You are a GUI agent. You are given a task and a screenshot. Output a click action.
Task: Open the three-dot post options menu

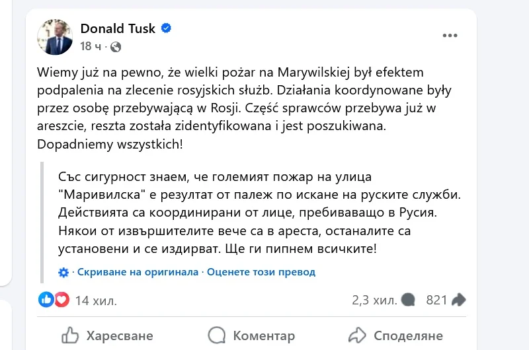pos(450,35)
